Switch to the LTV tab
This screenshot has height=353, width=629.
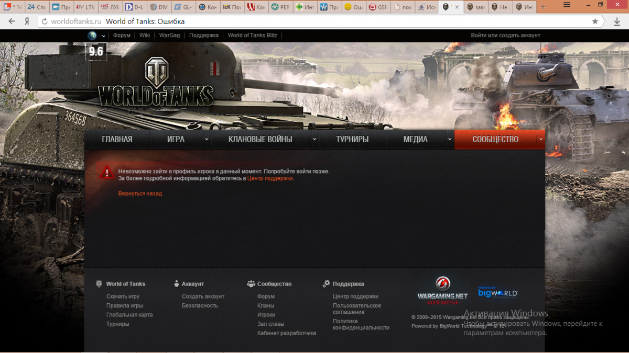click(85, 7)
